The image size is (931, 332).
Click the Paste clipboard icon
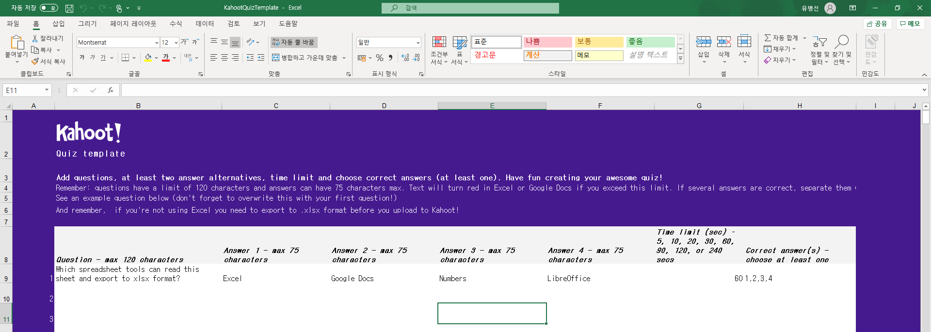pyautogui.click(x=16, y=43)
